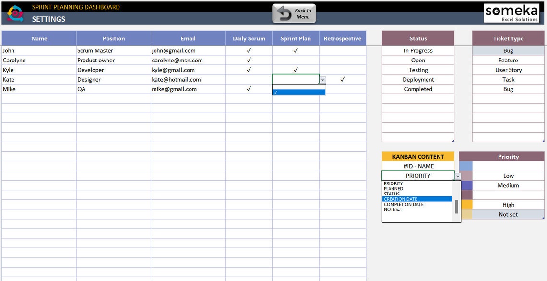Click Kate's email cell kate@hotmail.com

coord(188,79)
